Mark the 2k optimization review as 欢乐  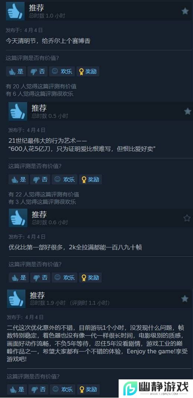pyautogui.click(x=65, y=277)
